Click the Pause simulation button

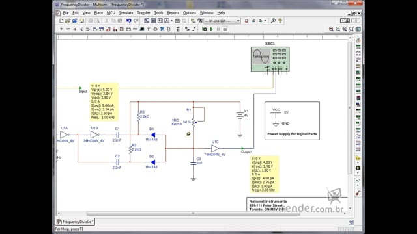(x=218, y=29)
